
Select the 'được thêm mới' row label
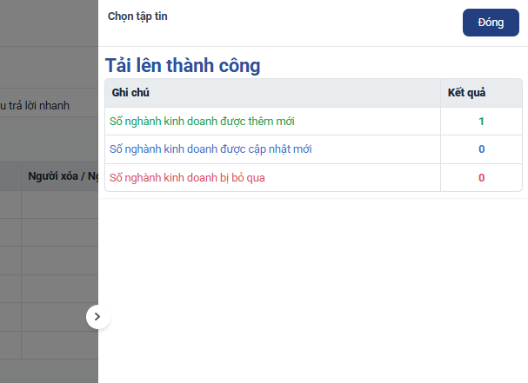click(208, 122)
